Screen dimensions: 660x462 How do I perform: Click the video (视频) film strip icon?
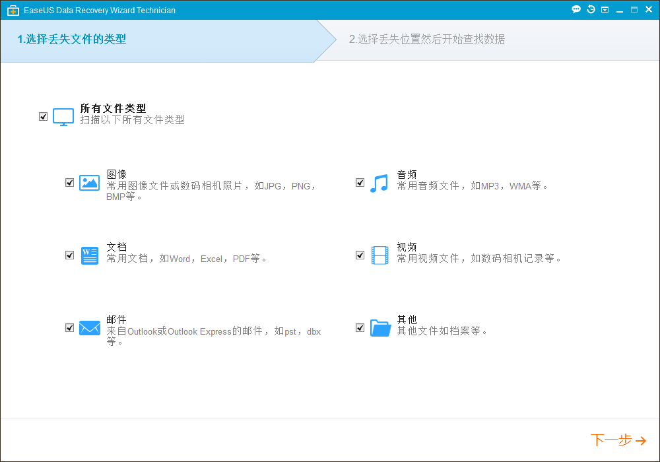pyautogui.click(x=379, y=255)
